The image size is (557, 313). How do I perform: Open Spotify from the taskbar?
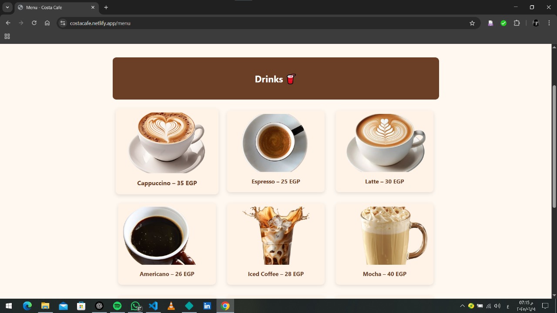(117, 306)
